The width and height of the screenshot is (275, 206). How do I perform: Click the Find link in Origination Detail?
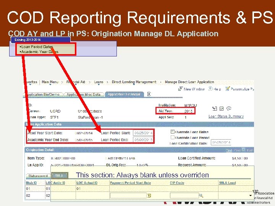pyautogui.click(x=229, y=150)
